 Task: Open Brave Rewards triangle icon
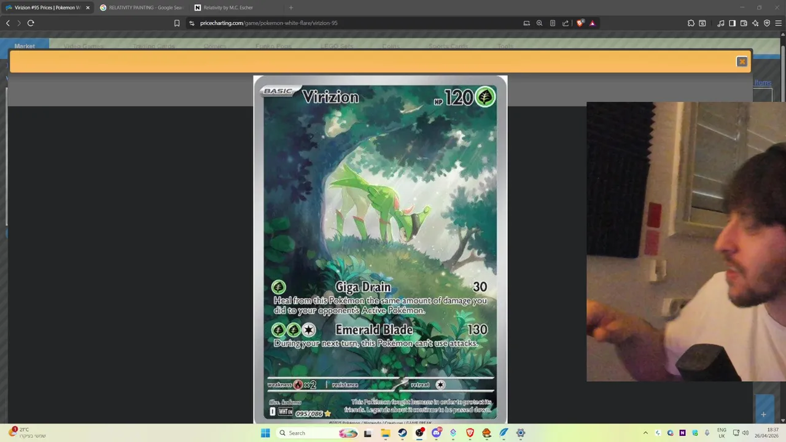[x=592, y=23]
